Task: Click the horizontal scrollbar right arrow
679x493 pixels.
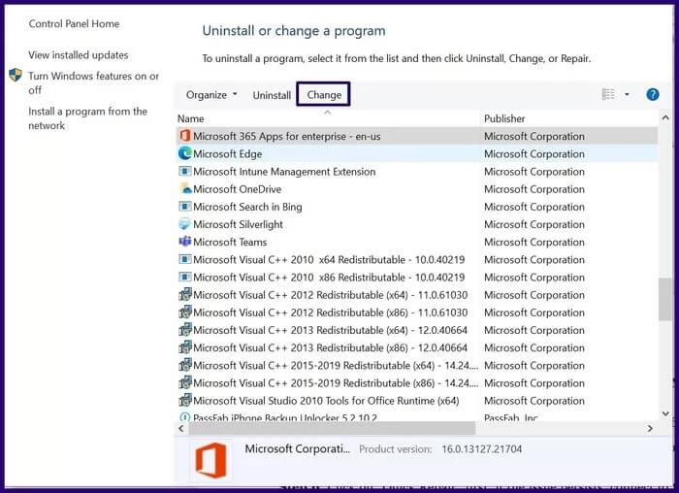Action: [650, 428]
